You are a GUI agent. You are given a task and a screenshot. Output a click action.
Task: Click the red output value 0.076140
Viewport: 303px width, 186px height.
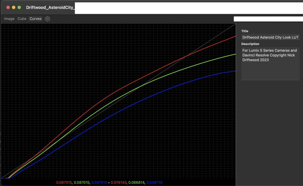pyautogui.click(x=119, y=182)
